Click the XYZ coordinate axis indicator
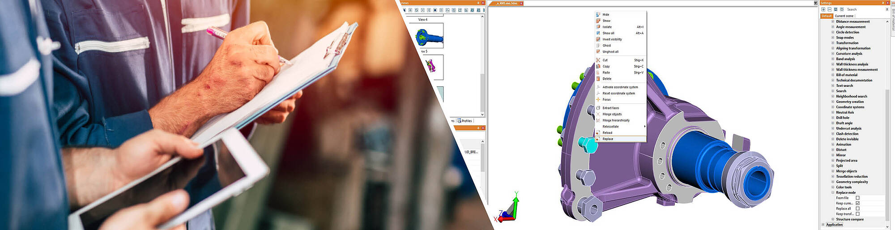Image resolution: width=895 pixels, height=230 pixels. click(x=507, y=207)
